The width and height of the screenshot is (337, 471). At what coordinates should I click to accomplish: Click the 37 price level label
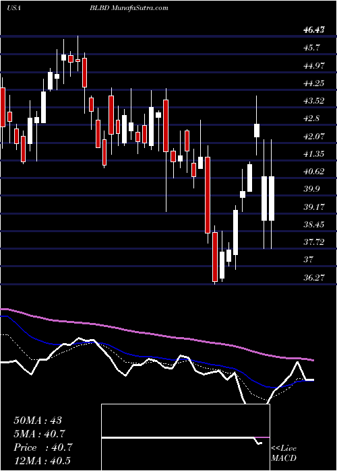click(309, 260)
